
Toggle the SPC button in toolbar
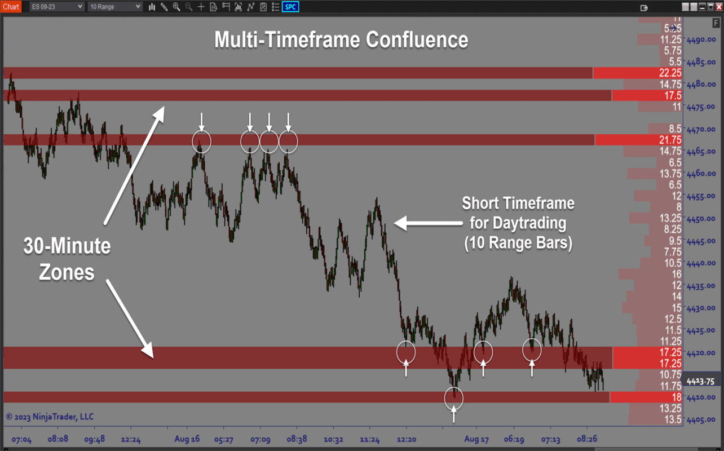(290, 7)
